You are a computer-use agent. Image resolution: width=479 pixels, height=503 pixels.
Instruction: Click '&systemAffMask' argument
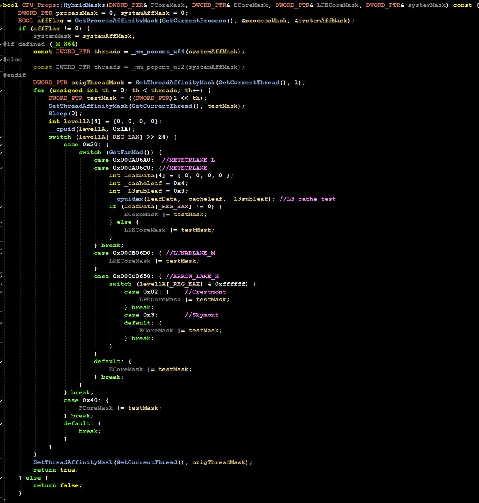pos(321,21)
